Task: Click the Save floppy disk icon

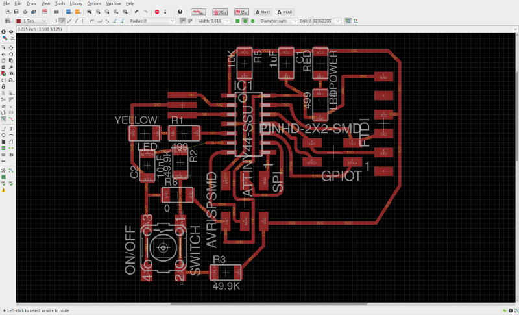Action: 16,12
